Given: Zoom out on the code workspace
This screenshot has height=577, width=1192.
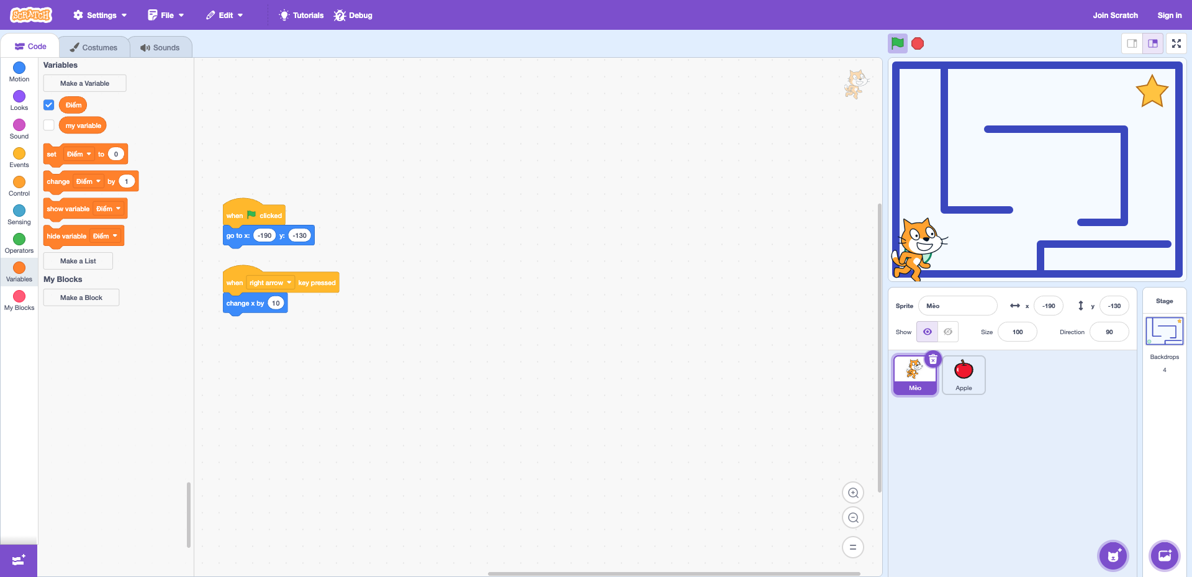Looking at the screenshot, I should 853,517.
